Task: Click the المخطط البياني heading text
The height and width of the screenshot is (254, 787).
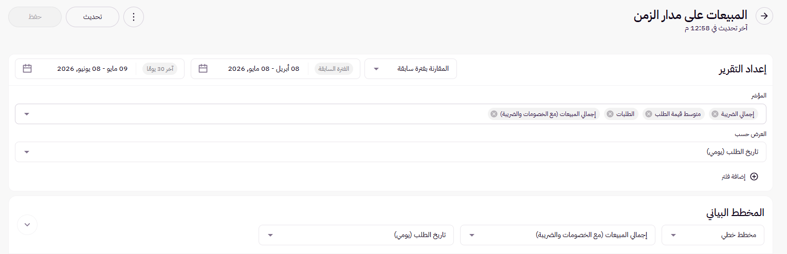Action: click(x=734, y=212)
